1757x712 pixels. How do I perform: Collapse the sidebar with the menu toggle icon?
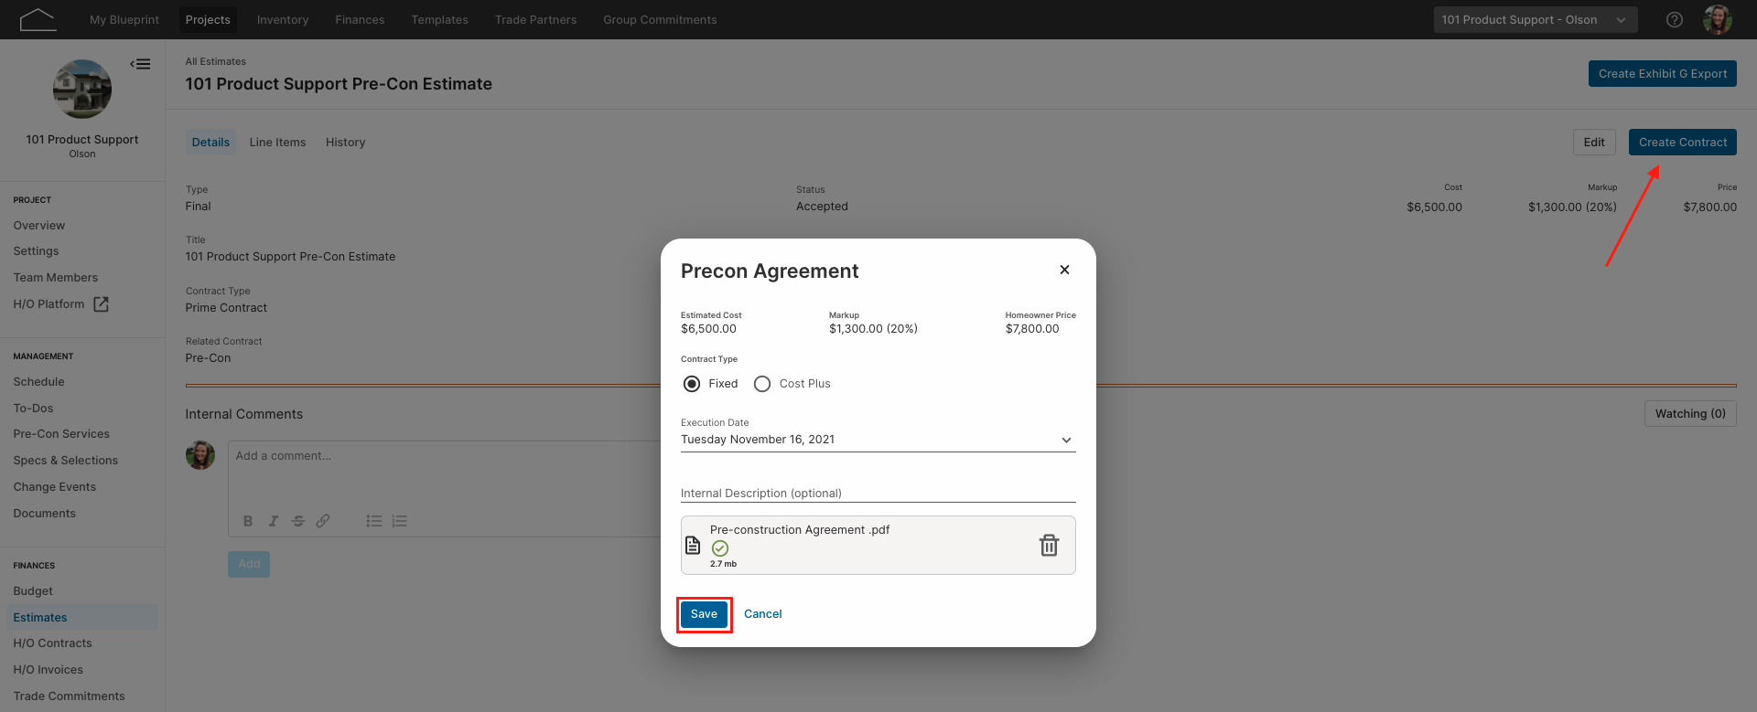[x=140, y=64]
